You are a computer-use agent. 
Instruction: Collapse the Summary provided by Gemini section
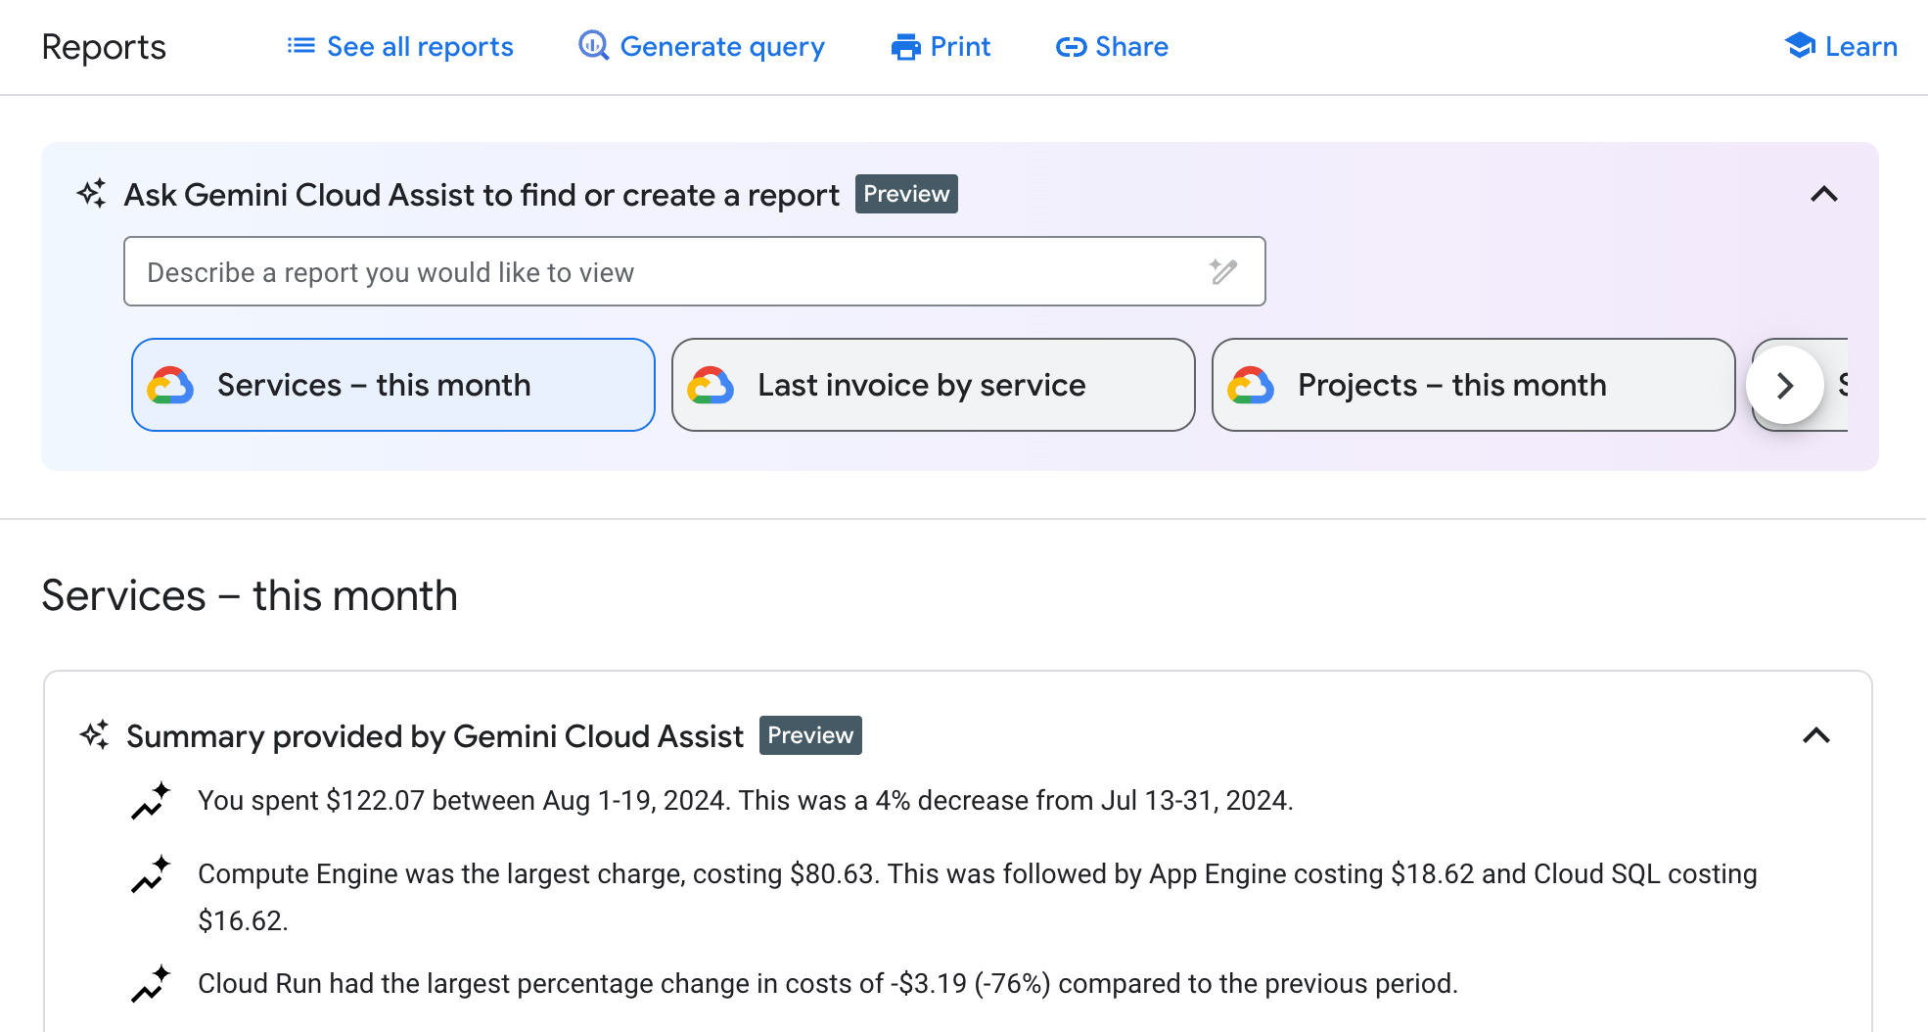pyautogui.click(x=1816, y=735)
